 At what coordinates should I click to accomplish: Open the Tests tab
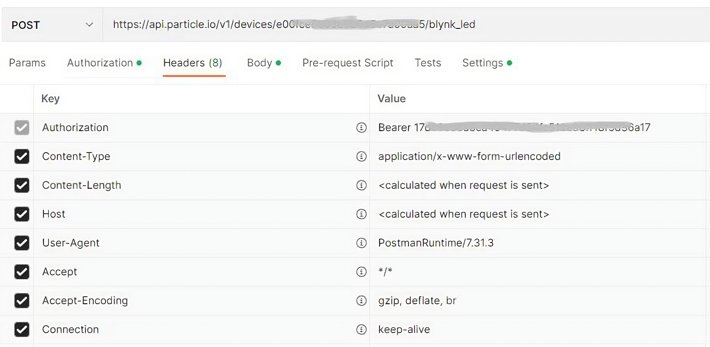click(428, 63)
